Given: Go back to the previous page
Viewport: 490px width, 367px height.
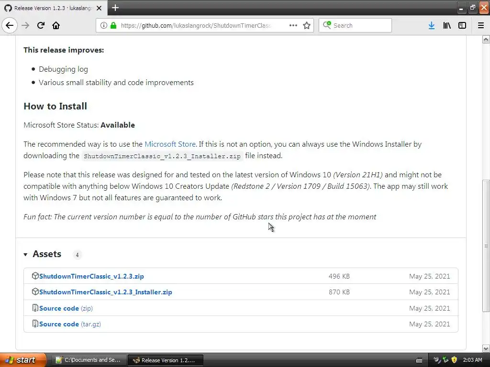Looking at the screenshot, I should click(x=10, y=25).
